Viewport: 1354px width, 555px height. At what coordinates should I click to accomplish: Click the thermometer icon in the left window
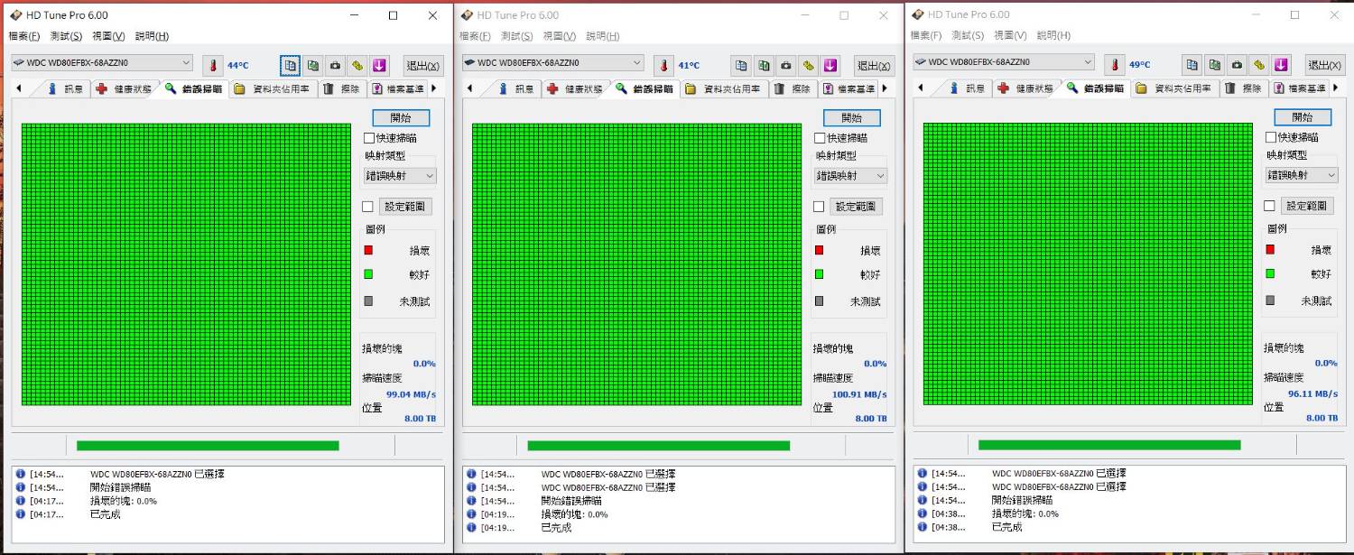click(213, 65)
